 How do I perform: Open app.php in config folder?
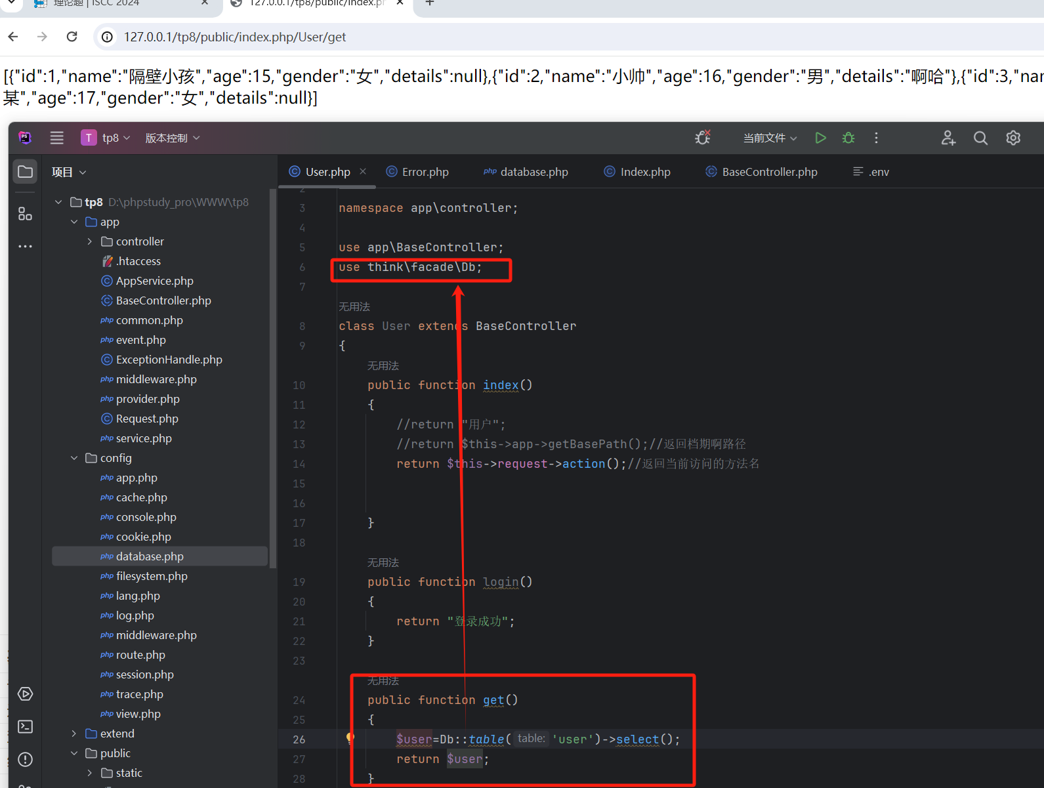tap(129, 478)
